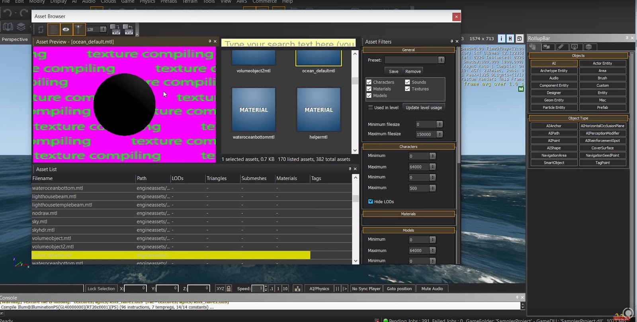
Task: Toggle the asset list view icon
Action: (53, 29)
